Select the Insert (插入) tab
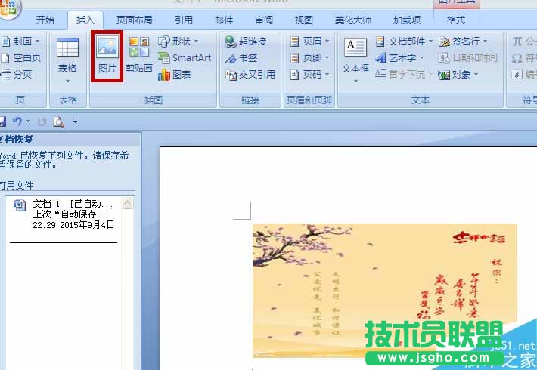The width and height of the screenshot is (537, 370). (x=85, y=20)
